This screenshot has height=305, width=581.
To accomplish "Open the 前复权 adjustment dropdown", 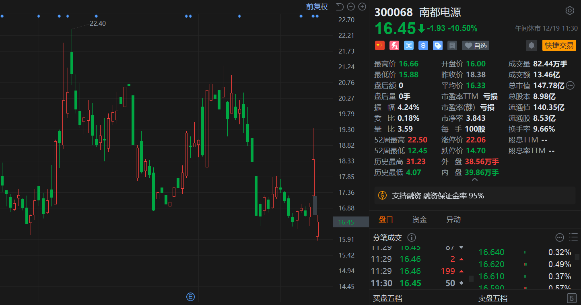I will tap(317, 6).
